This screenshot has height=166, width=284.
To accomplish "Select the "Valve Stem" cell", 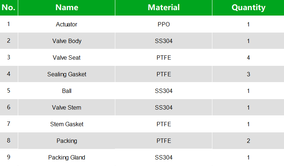I will [67, 108].
